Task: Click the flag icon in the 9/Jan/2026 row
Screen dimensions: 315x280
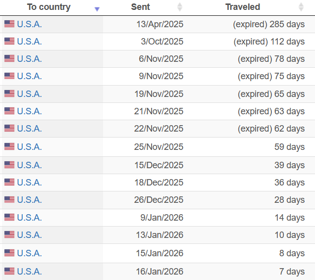Action: click(x=9, y=217)
